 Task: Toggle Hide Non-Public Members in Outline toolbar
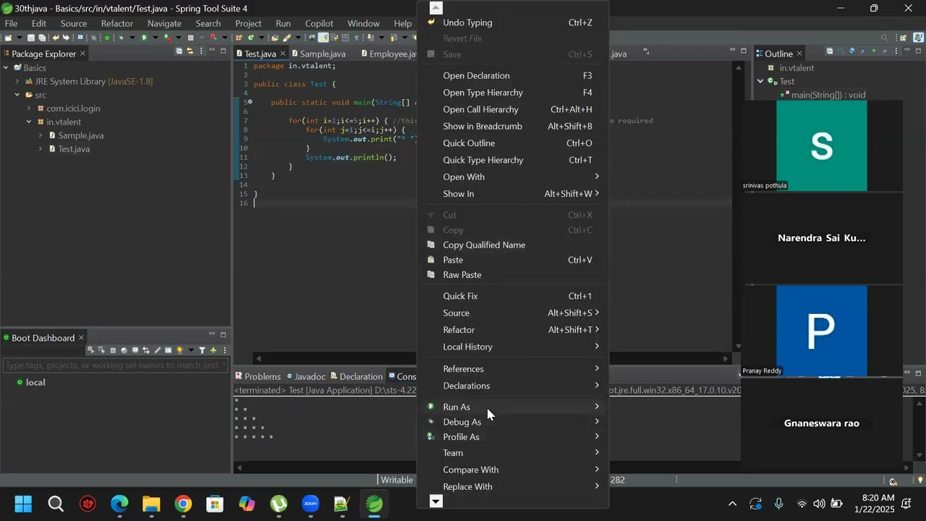(874, 51)
